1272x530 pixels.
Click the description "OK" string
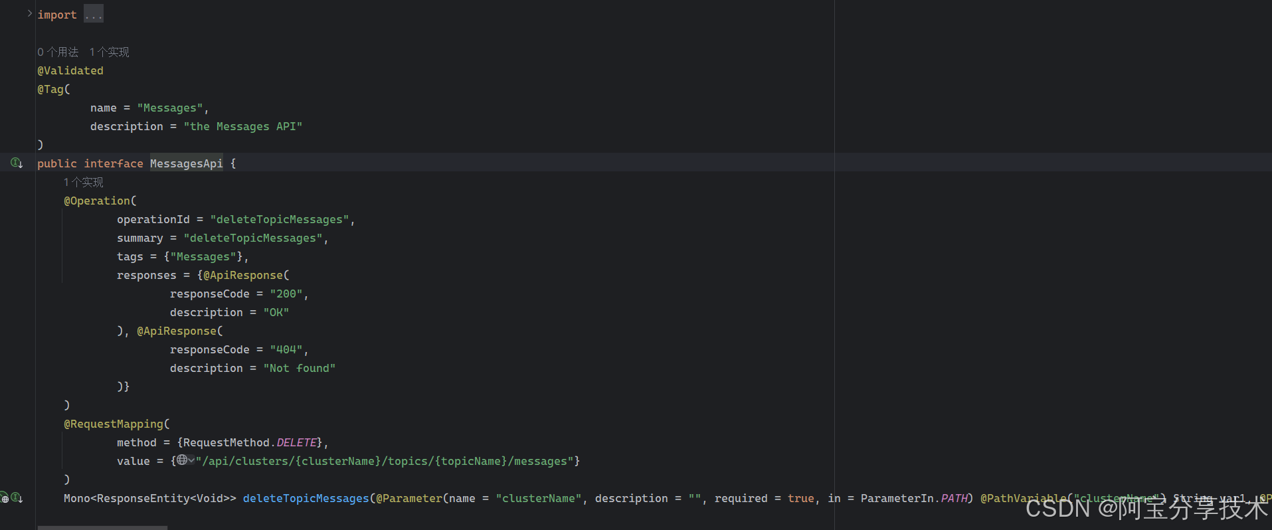coord(276,312)
